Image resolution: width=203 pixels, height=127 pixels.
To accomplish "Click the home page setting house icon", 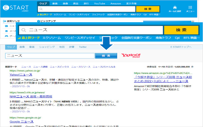I will point(175,7).
